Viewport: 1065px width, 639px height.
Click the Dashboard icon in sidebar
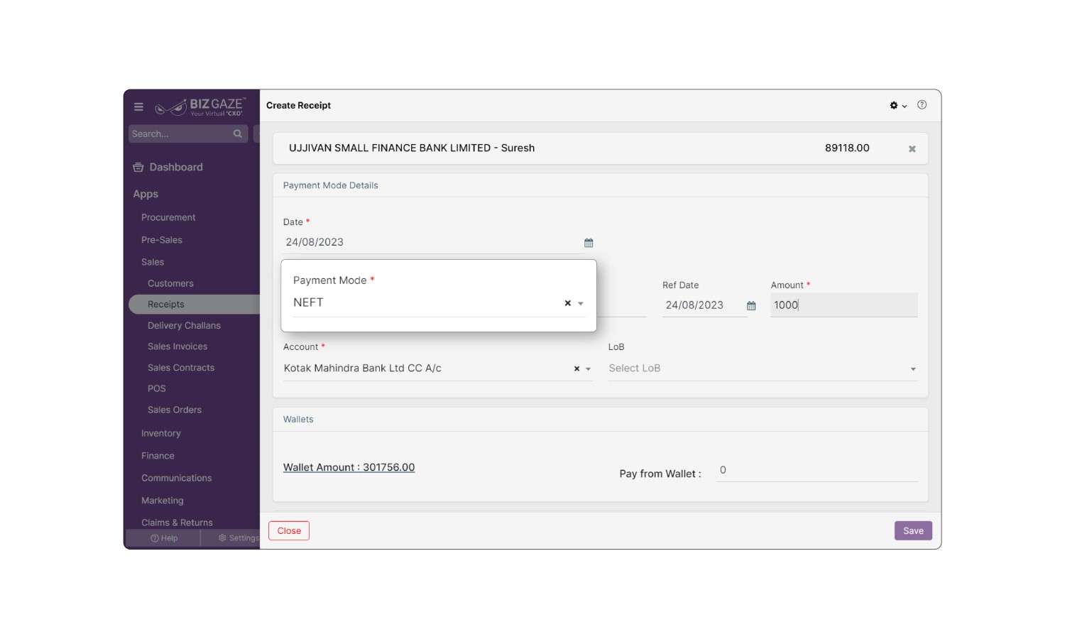tap(138, 168)
